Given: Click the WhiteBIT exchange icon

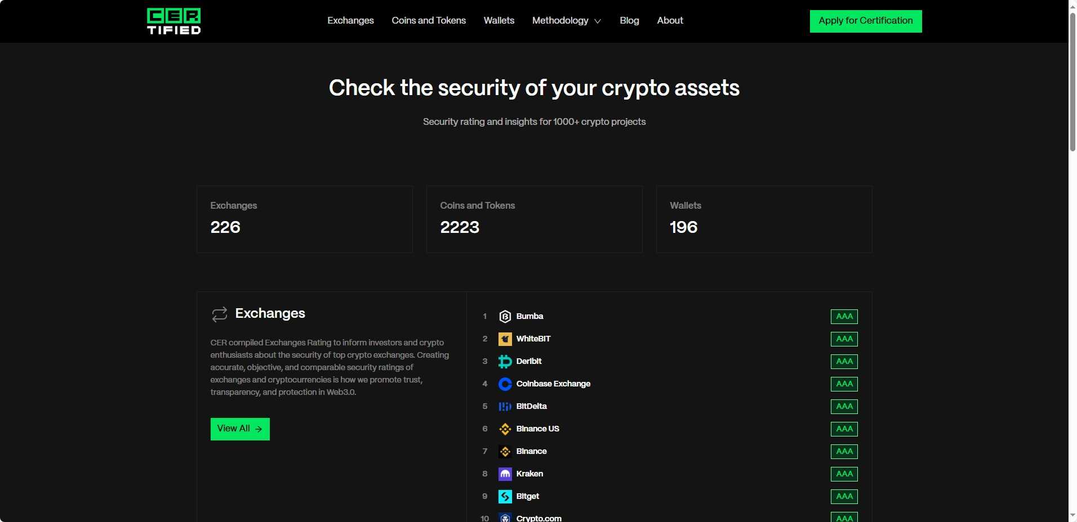Looking at the screenshot, I should pos(505,339).
